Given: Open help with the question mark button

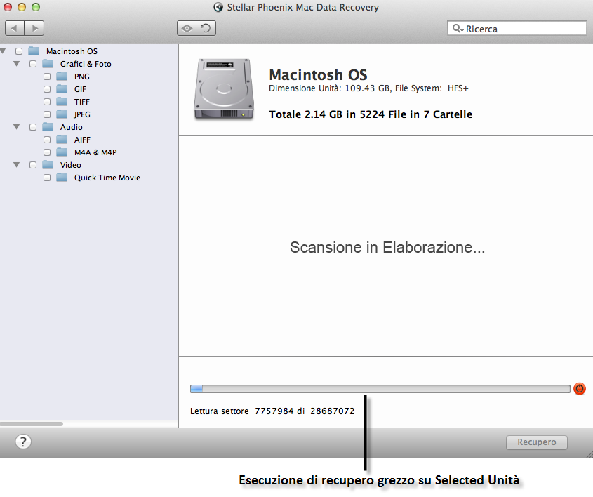Looking at the screenshot, I should click(23, 442).
